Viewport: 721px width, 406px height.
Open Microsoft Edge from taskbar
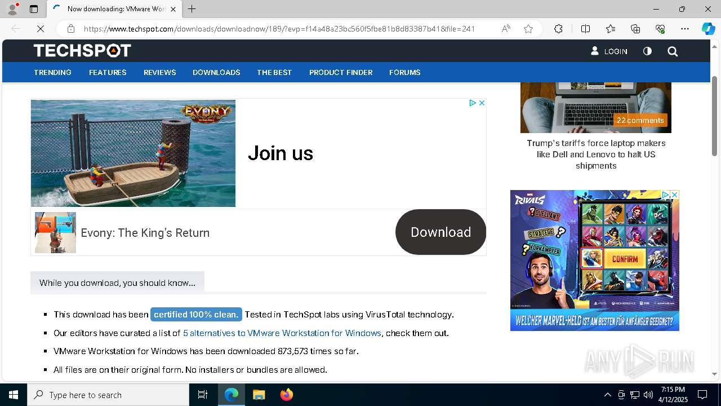click(x=232, y=395)
